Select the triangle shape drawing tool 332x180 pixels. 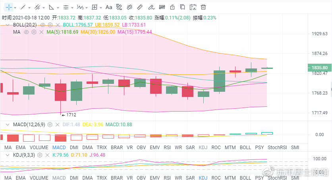pos(51,8)
